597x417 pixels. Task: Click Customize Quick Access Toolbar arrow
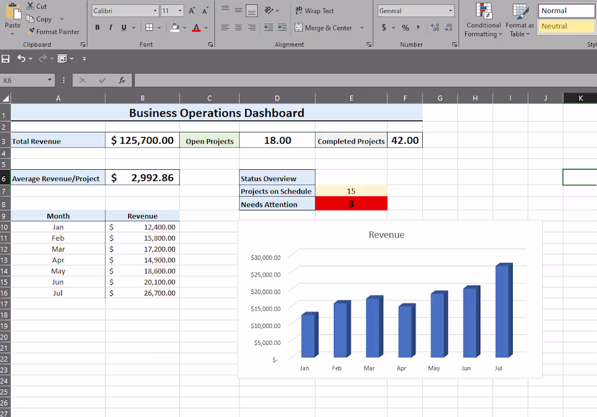coord(84,59)
